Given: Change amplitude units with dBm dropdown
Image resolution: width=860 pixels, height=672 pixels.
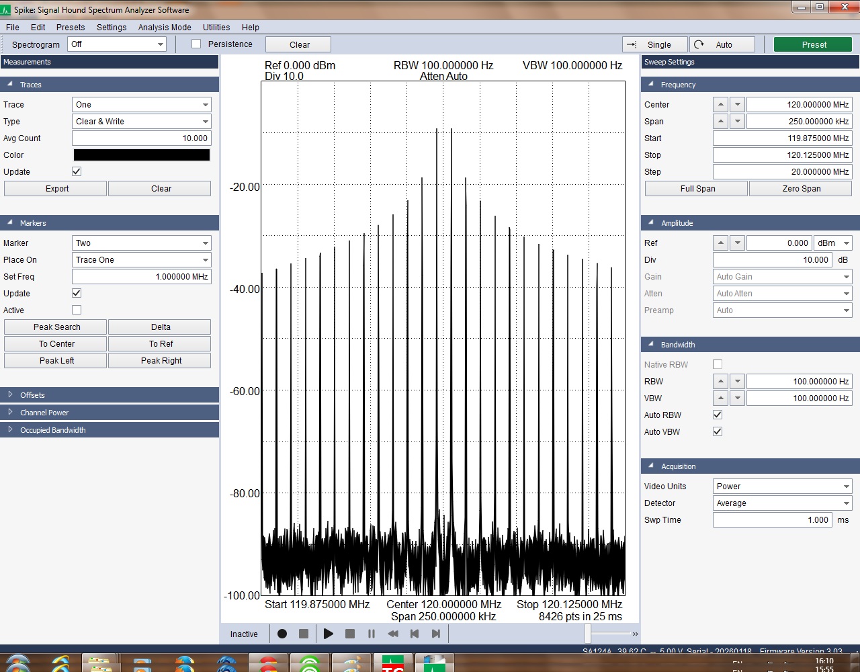Looking at the screenshot, I should (833, 243).
